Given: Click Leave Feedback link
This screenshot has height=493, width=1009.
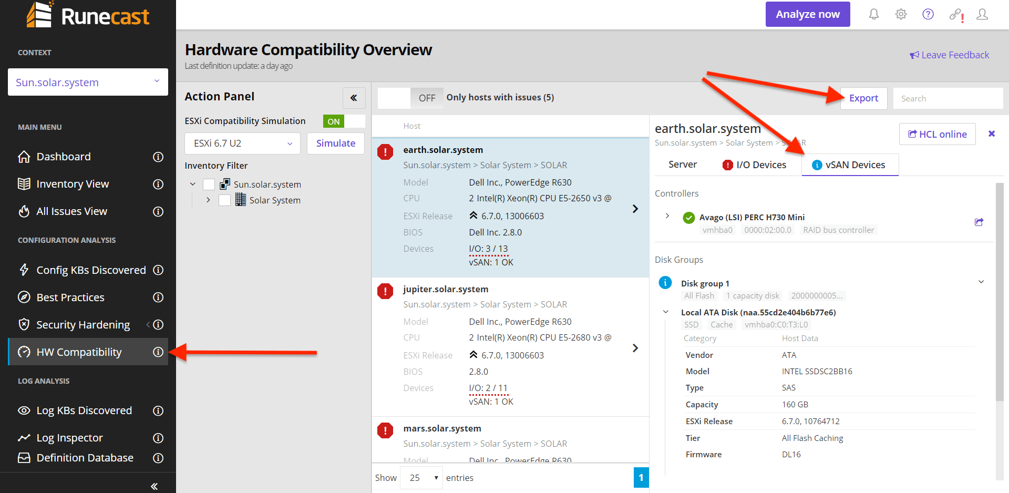Looking at the screenshot, I should point(950,55).
